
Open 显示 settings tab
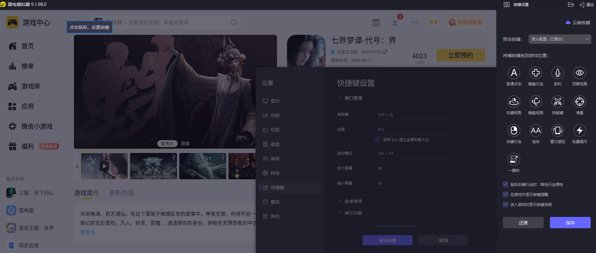290,101
